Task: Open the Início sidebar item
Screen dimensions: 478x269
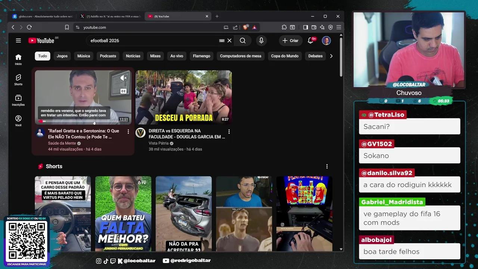Action: [18, 59]
